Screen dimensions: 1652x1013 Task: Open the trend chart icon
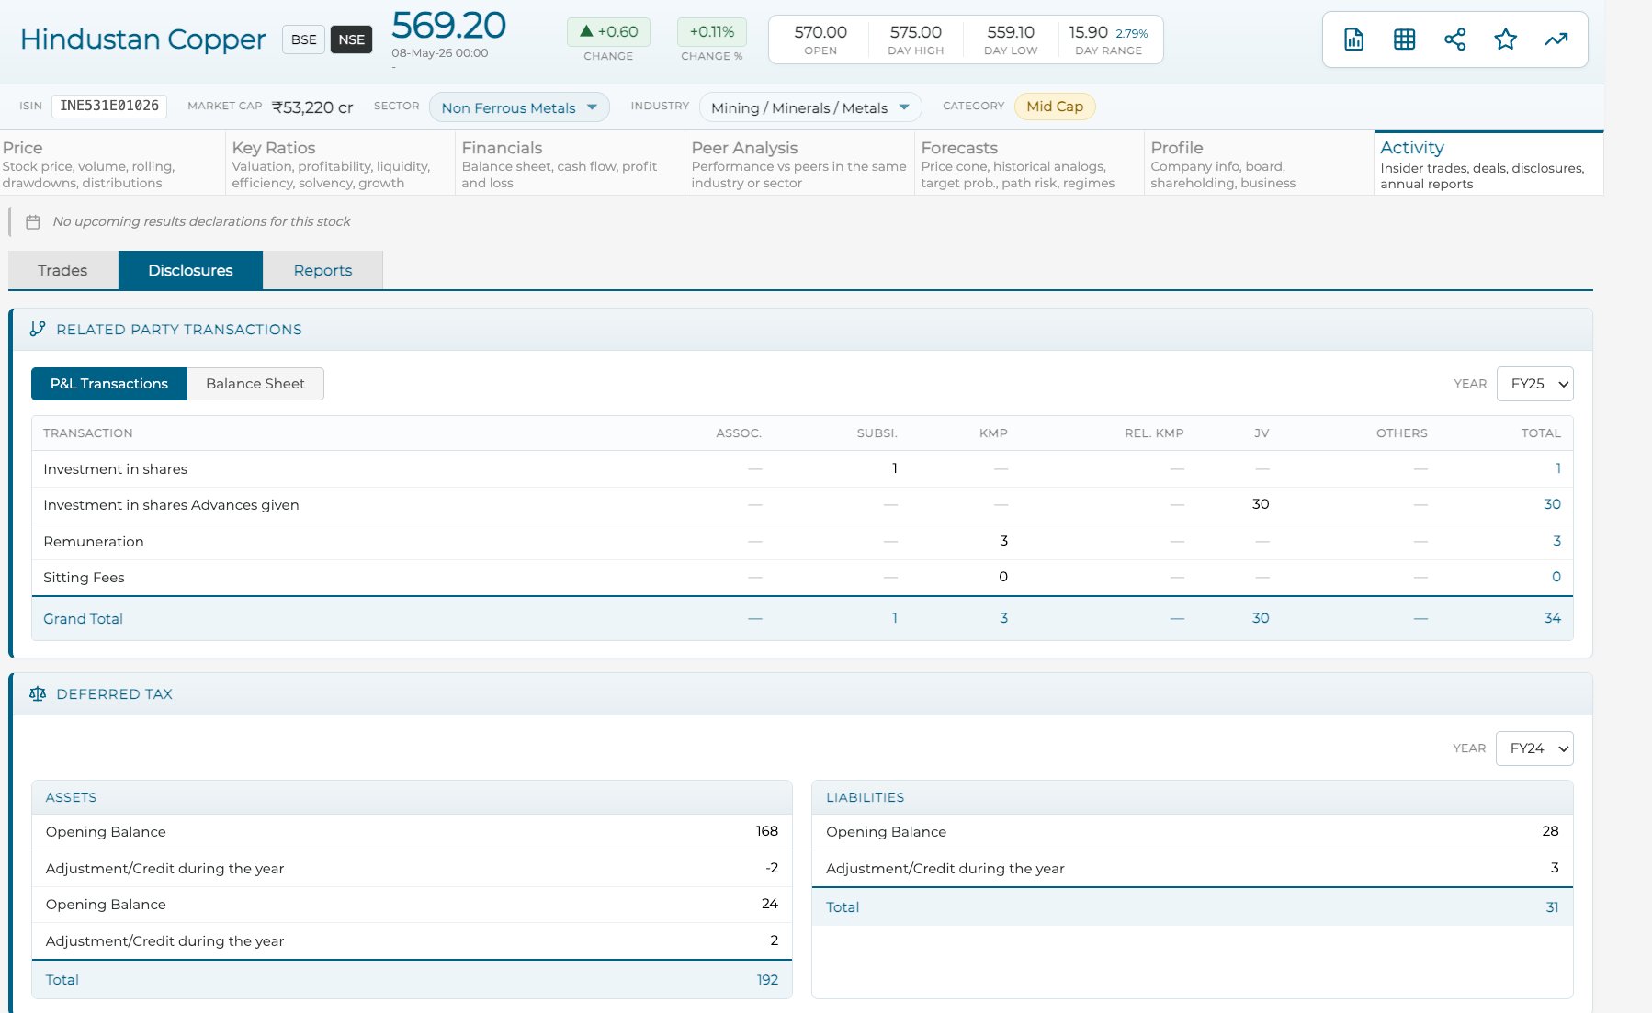(1556, 39)
